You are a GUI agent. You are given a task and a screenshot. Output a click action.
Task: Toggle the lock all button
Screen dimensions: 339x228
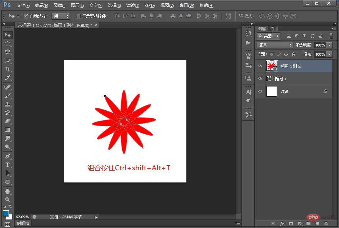pos(293,54)
